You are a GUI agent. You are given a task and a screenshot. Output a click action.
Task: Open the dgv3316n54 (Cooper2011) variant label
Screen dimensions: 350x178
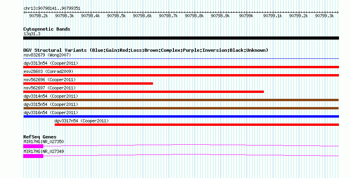coord(51,113)
